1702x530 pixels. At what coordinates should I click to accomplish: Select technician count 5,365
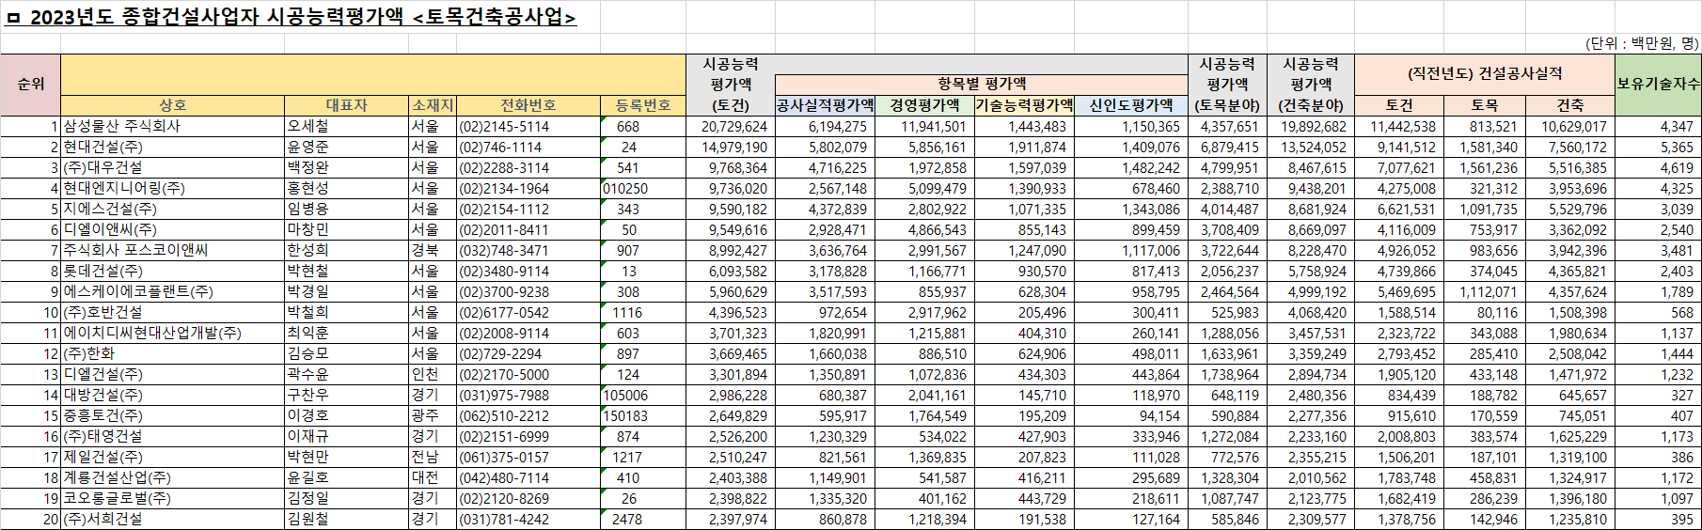pyautogui.click(x=1658, y=147)
